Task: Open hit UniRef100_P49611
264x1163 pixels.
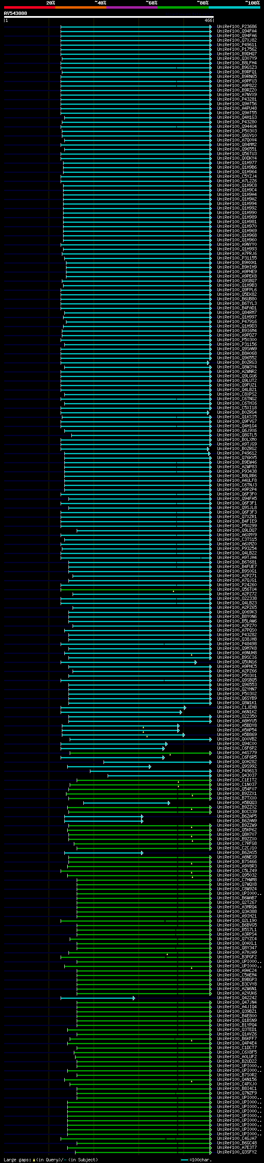Action: pos(237,45)
